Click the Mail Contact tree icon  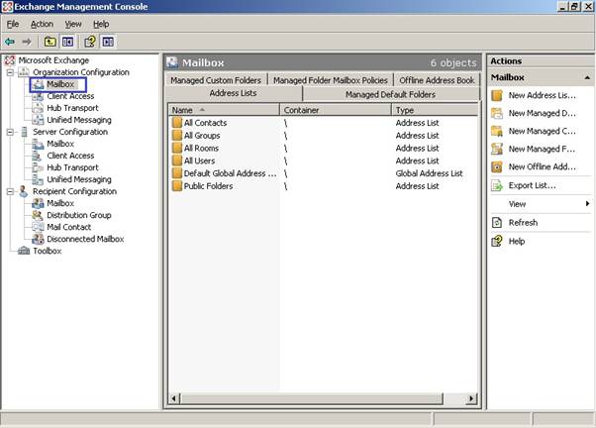pyautogui.click(x=38, y=227)
